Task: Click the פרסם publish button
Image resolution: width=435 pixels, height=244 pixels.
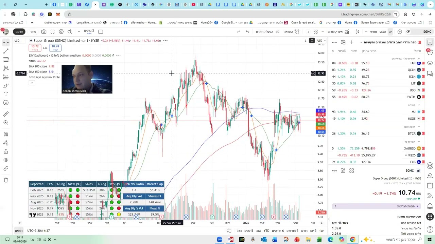Action: pos(19,32)
